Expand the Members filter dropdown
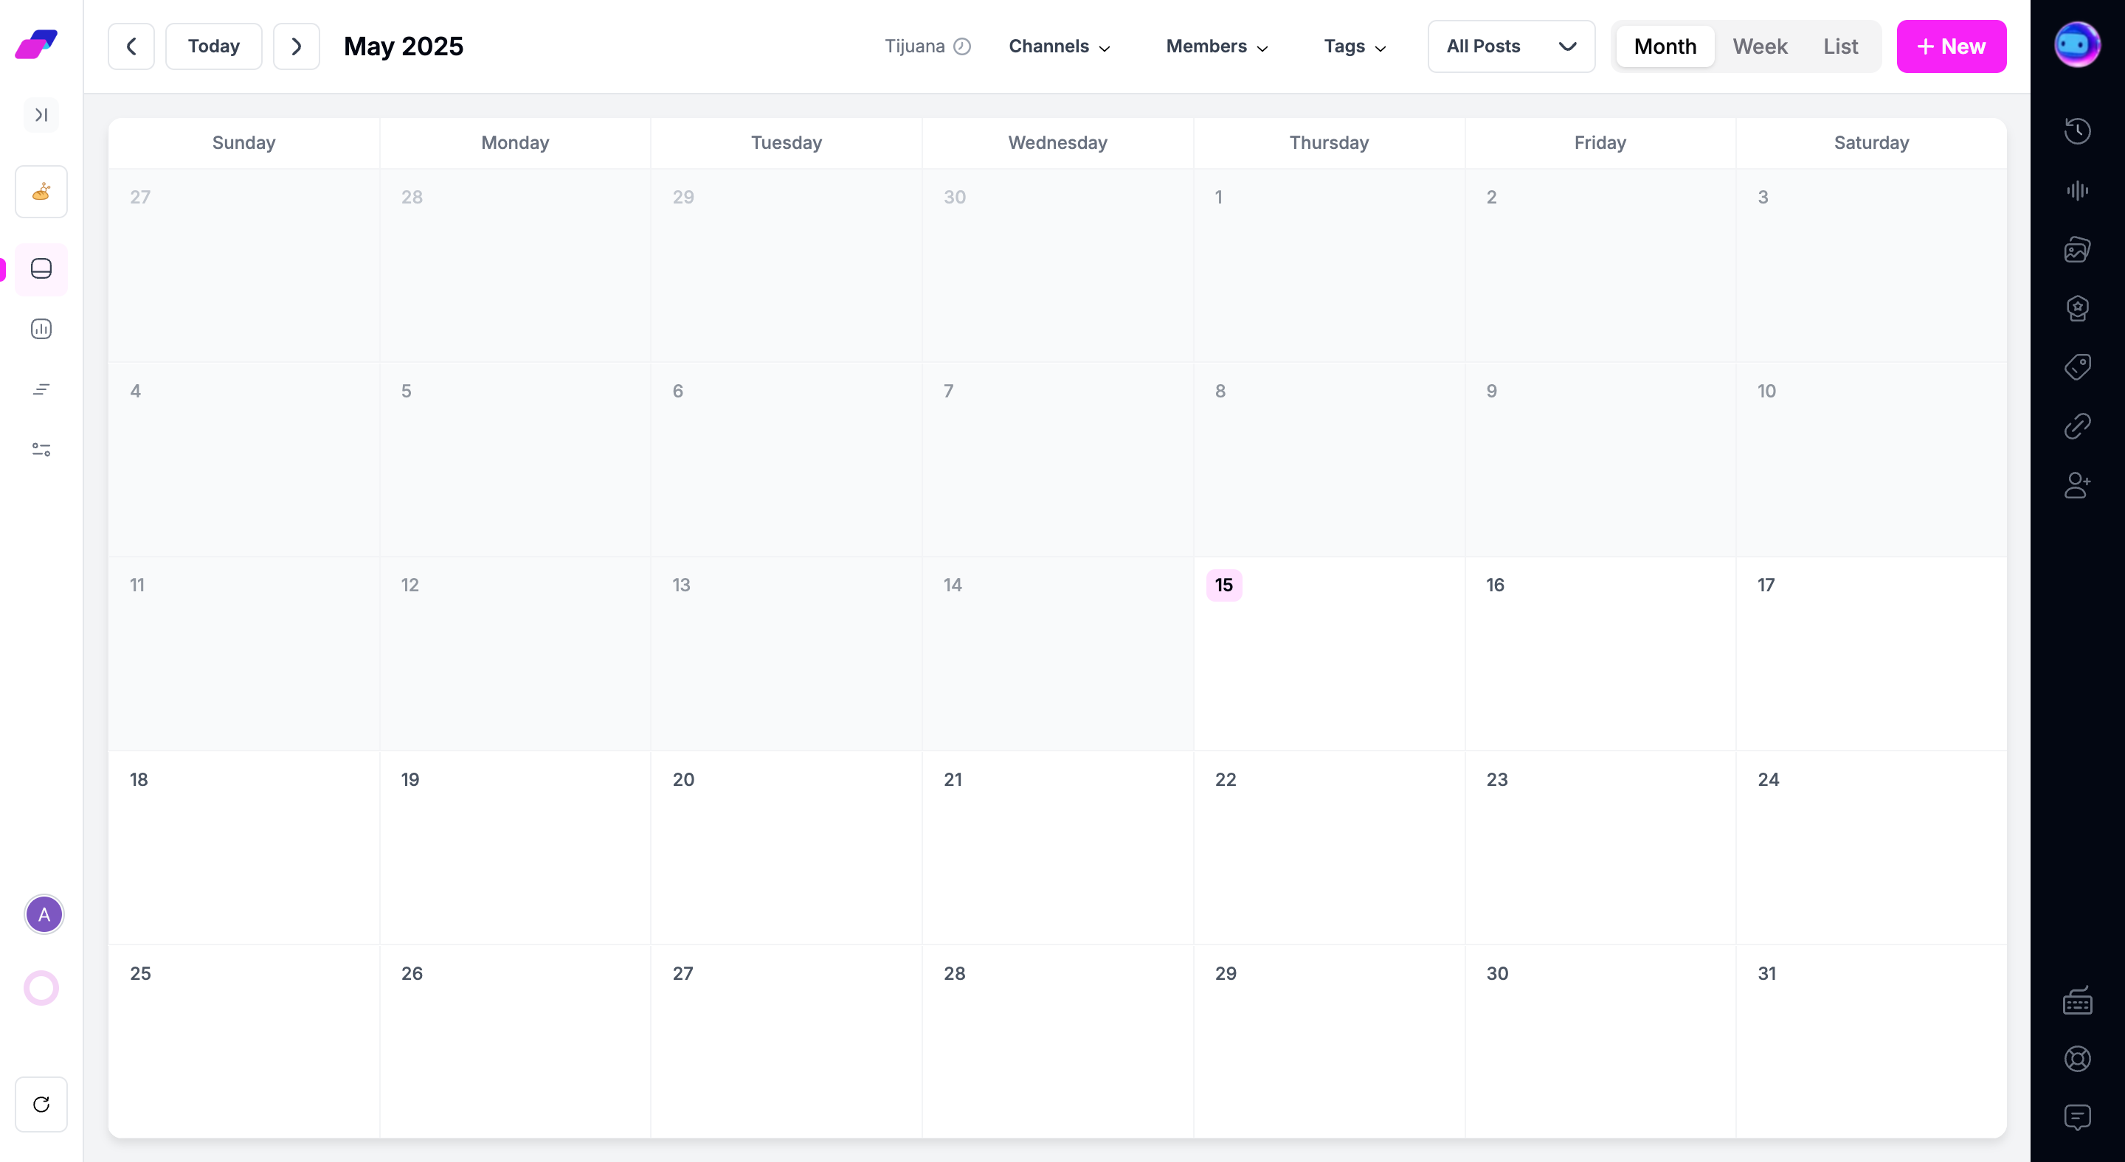This screenshot has width=2125, height=1162. click(x=1217, y=46)
